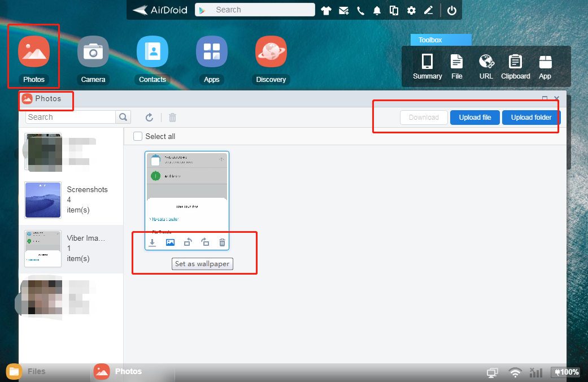Download the selected image via thumbnail arrow icon
588x382 pixels.
(x=152, y=242)
